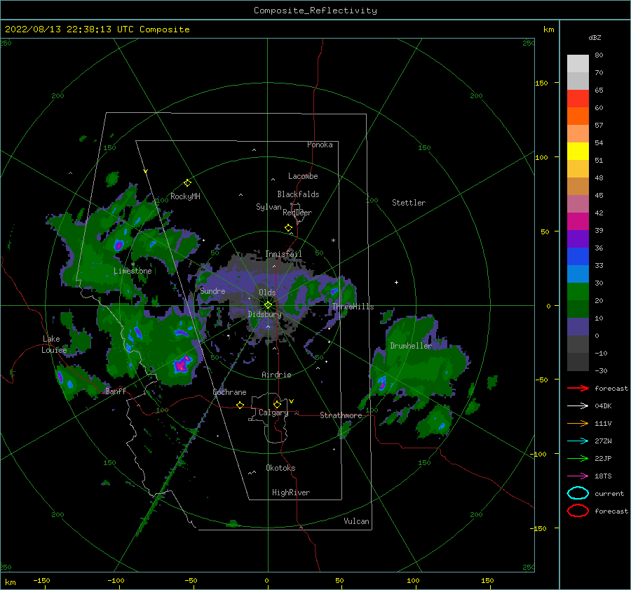The width and height of the screenshot is (631, 590).
Task: Click the Lake Louise label
Action: (54, 344)
